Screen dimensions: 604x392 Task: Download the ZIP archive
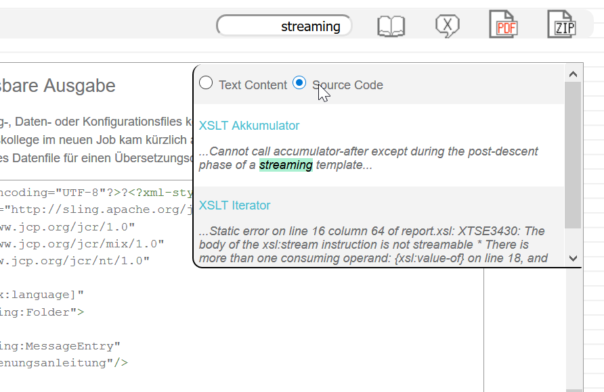[x=561, y=25]
